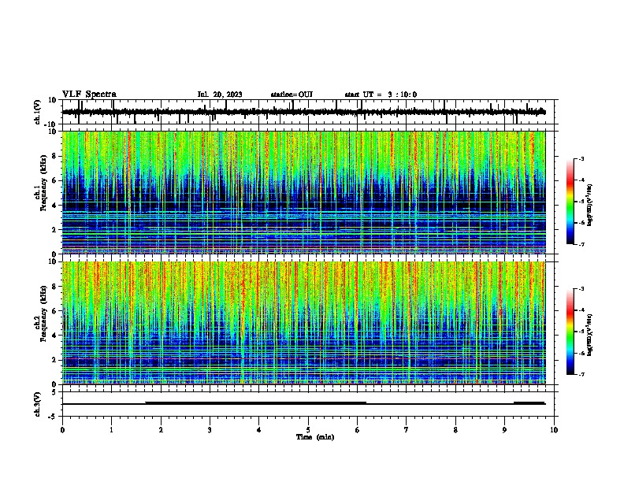
Task: Click time axis tick label "1"
Action: point(111,430)
